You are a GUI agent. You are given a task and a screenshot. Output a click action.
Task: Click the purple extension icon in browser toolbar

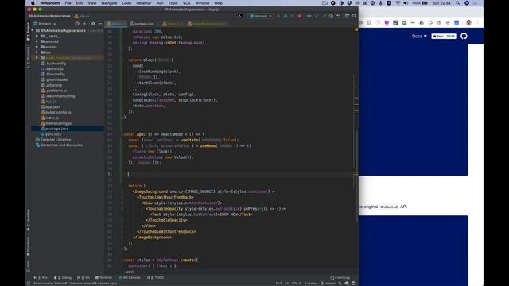pyautogui.click(x=387, y=23)
